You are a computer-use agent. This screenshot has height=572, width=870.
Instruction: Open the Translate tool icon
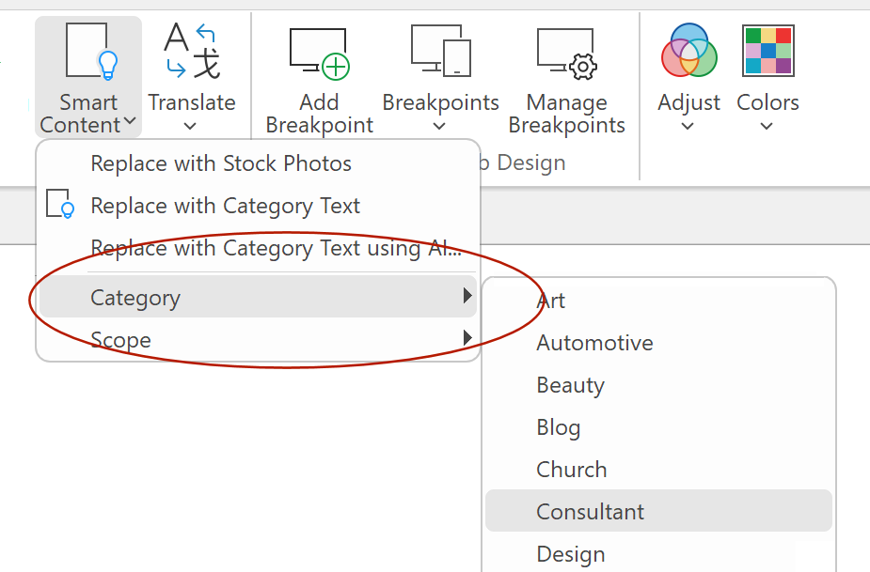(192, 51)
